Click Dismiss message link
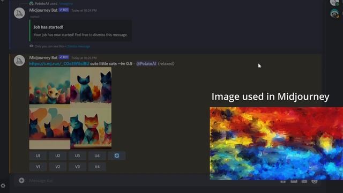343x193 pixels. [x=78, y=47]
